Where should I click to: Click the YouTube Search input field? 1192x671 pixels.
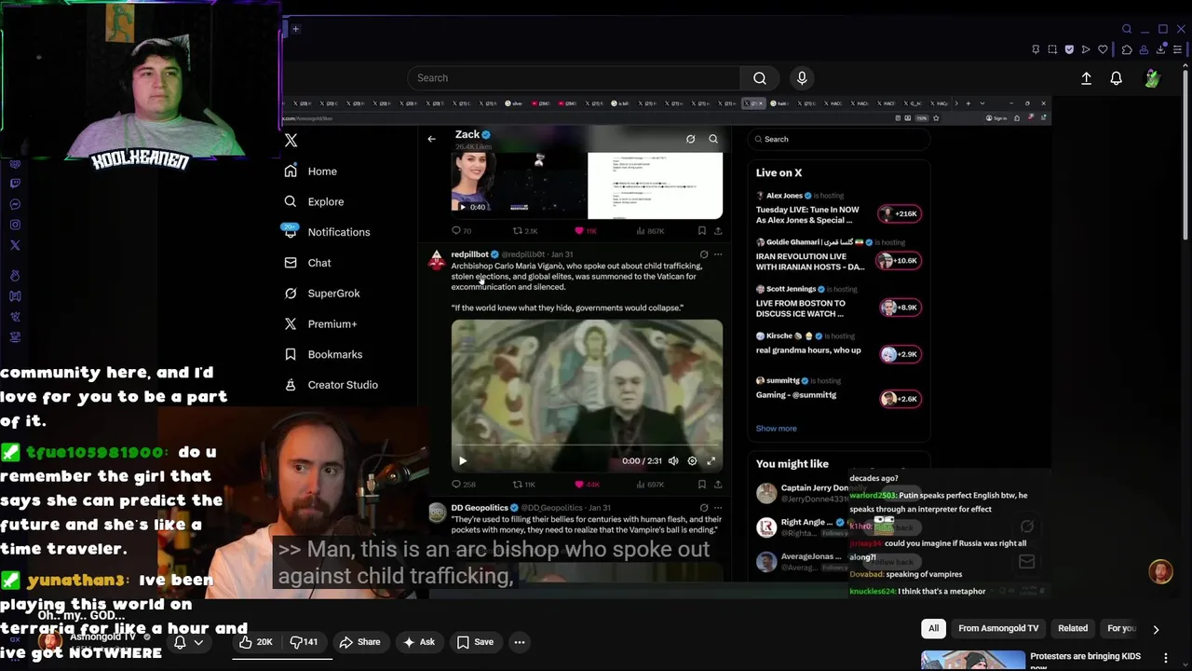point(575,78)
